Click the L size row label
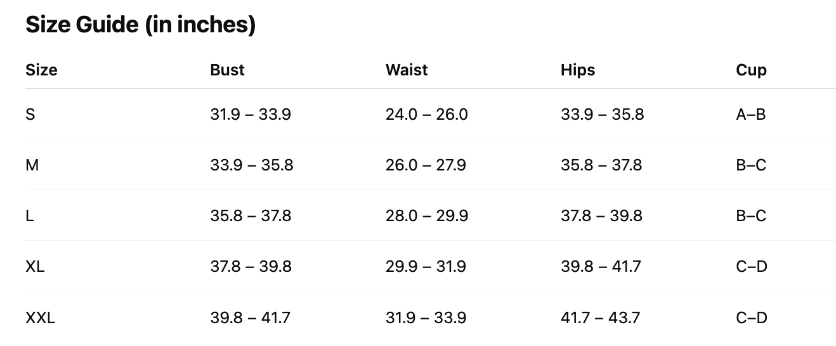Screen dimensions: 836x346 [x=30, y=216]
